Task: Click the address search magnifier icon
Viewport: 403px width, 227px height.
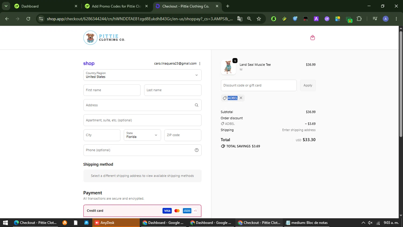Action: tap(196, 105)
